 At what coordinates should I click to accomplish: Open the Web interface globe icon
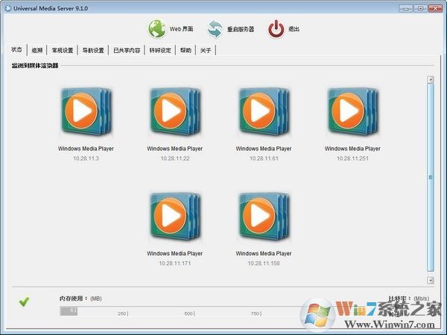(x=156, y=29)
